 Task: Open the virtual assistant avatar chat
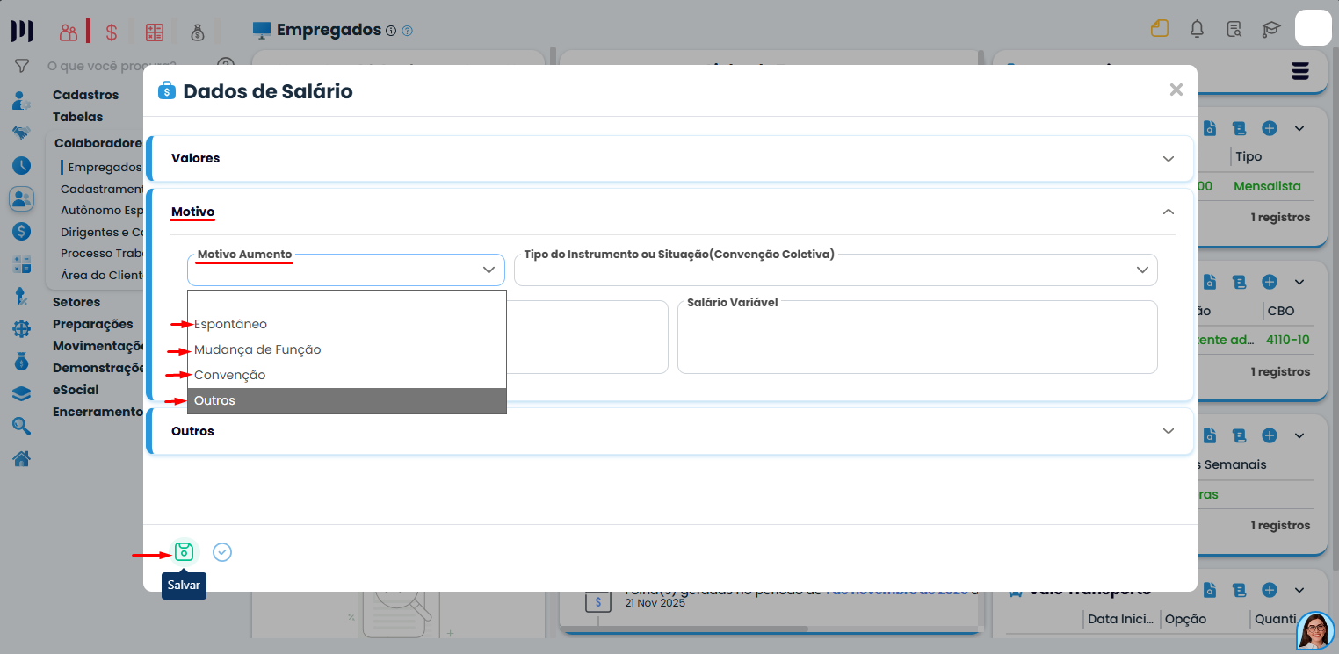(x=1315, y=630)
